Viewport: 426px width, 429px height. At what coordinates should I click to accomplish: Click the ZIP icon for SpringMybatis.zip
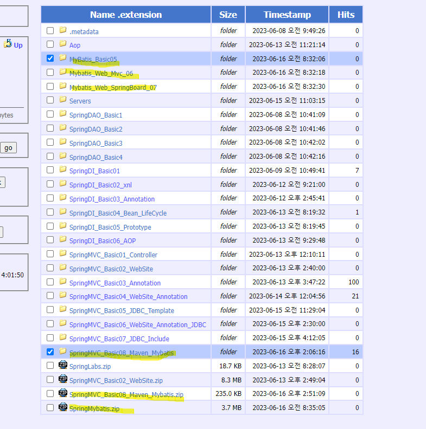tap(63, 407)
